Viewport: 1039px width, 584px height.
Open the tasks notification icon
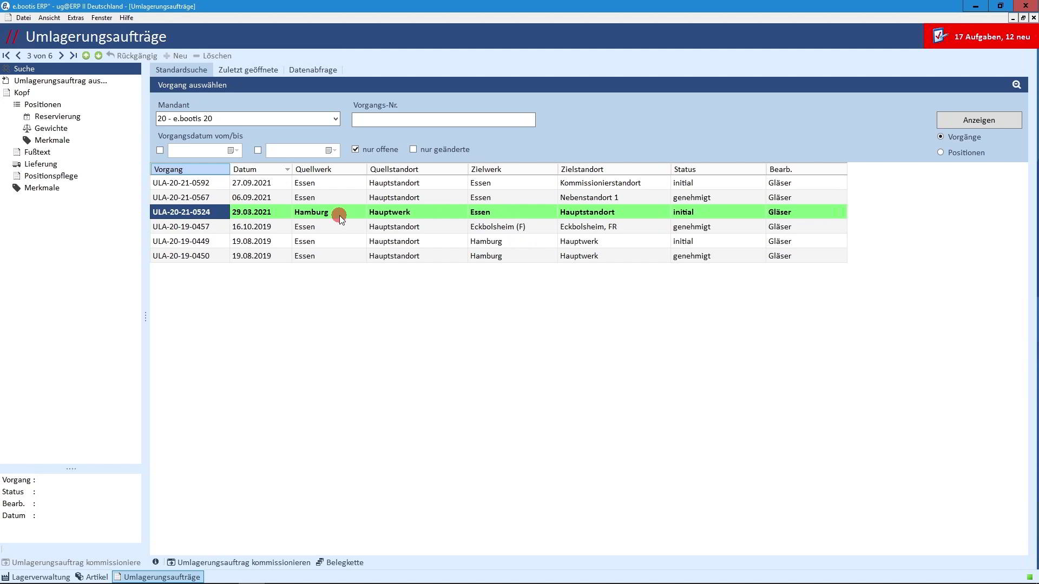940,36
